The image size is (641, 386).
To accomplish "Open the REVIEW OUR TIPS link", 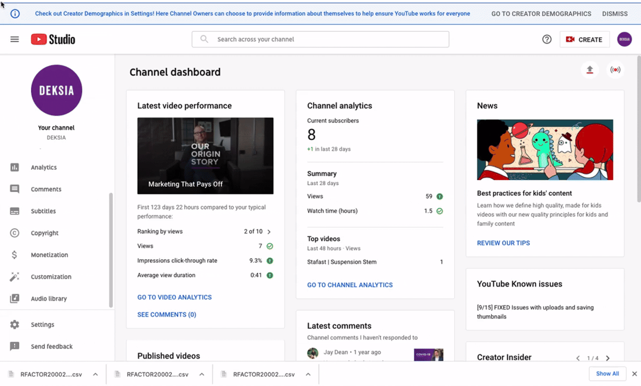I will (503, 243).
